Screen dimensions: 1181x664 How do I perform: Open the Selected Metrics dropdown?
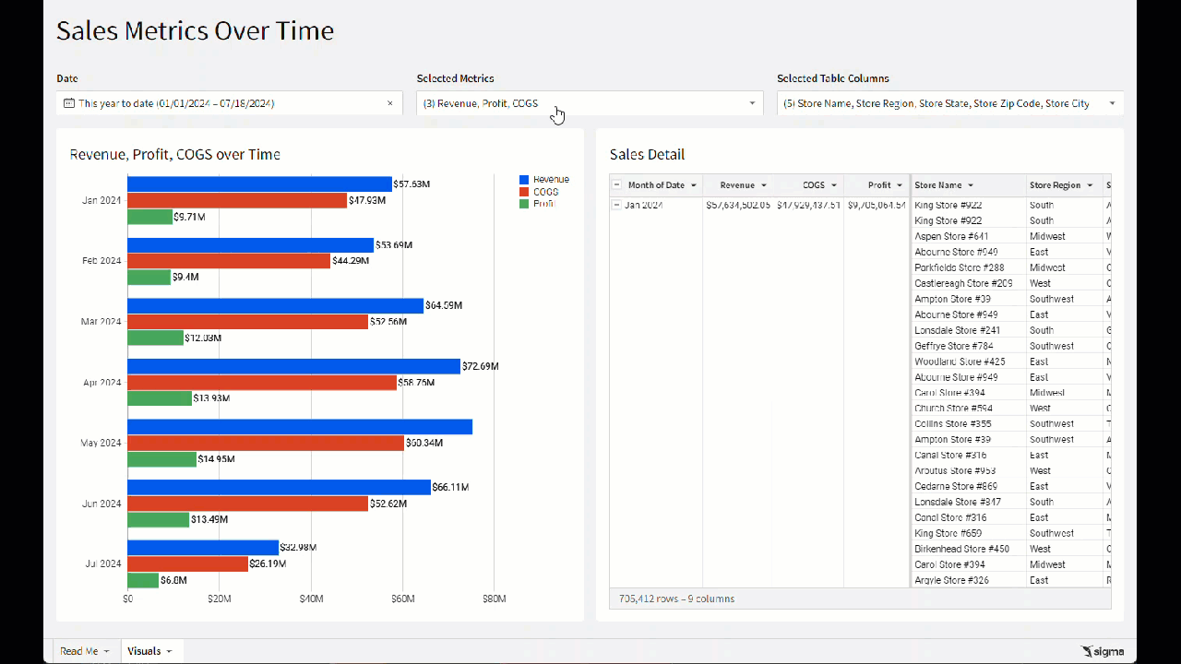click(x=752, y=103)
